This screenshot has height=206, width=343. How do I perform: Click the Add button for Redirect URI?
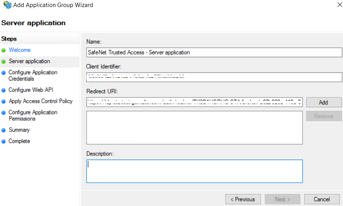point(324,102)
